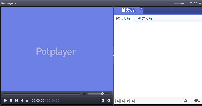This screenshot has width=202, height=106.
Task: Adjust volume on the volume slider
Action: (x=99, y=94)
